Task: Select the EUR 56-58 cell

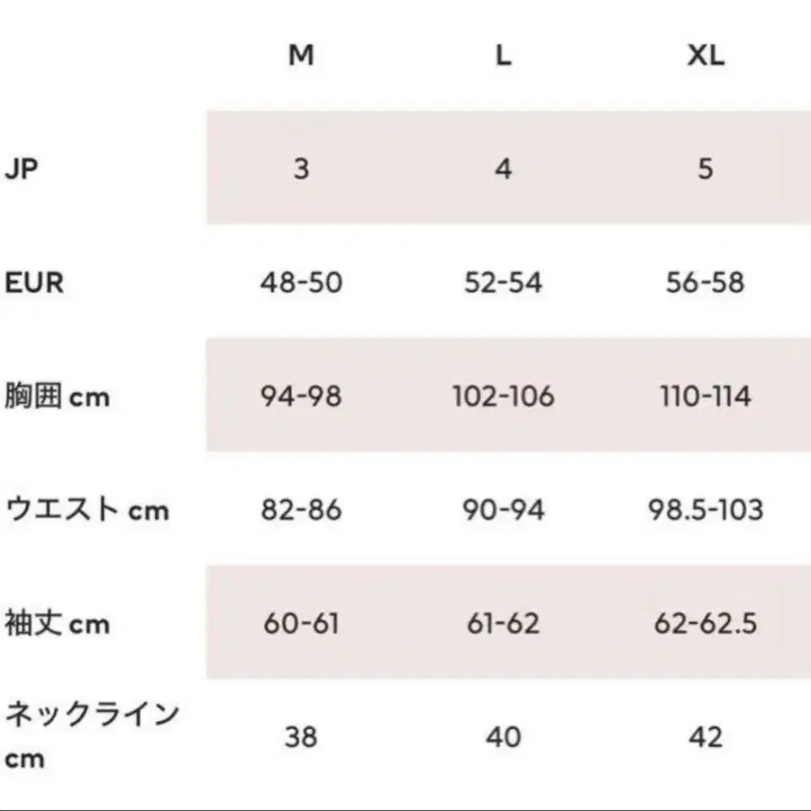Action: click(x=706, y=283)
